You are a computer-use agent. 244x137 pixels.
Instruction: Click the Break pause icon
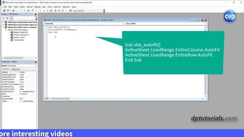(x=44, y=11)
